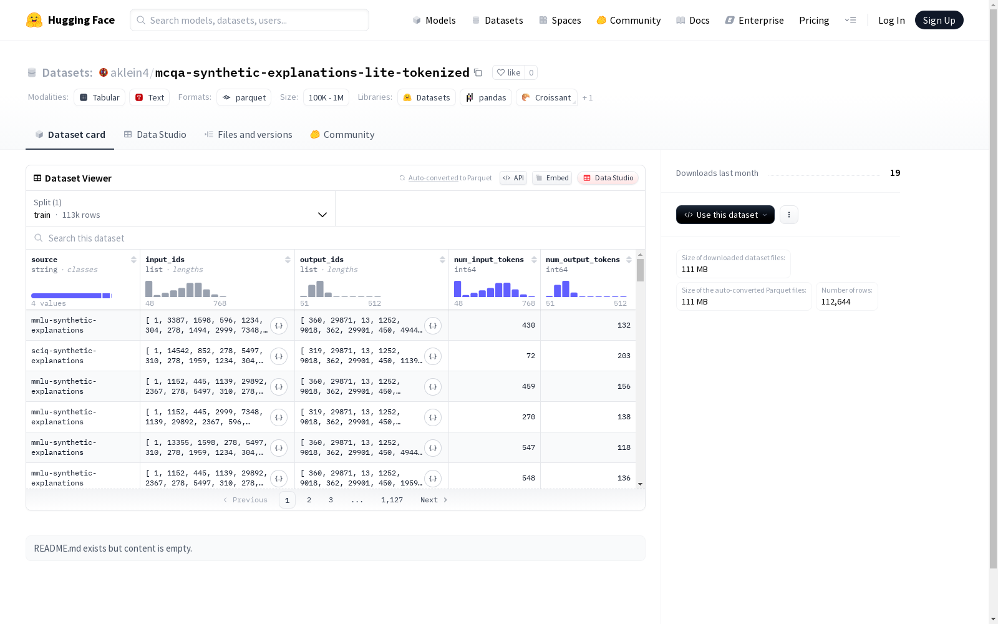Click the num_output_tokens histogram
Image resolution: width=998 pixels, height=624 pixels.
pyautogui.click(x=586, y=288)
